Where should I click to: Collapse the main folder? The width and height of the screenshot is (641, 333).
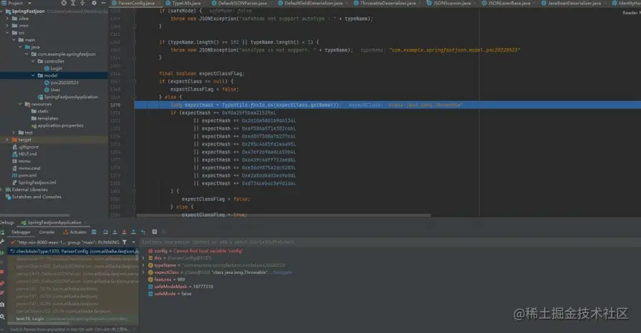point(14,40)
